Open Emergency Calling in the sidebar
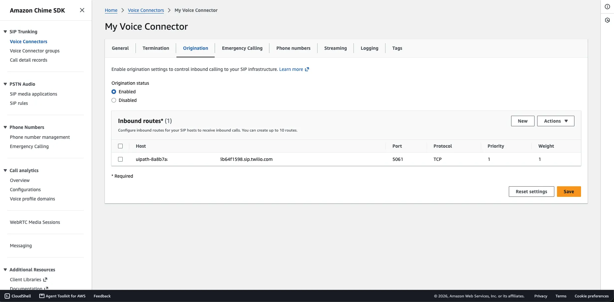The image size is (614, 302). click(29, 146)
